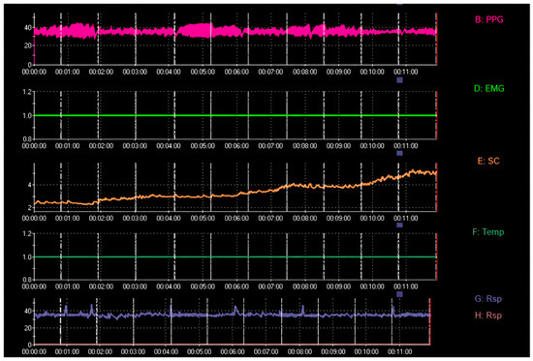The width and height of the screenshot is (533, 361).
Task: Select the H: Rsp channel label
Action: (x=488, y=316)
